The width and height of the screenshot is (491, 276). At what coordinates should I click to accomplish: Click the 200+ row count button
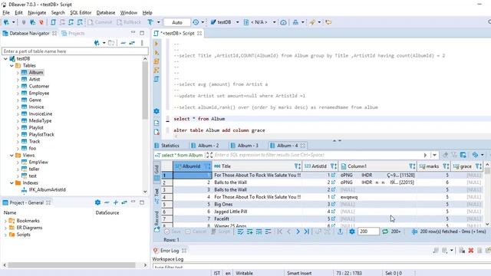click(396, 232)
